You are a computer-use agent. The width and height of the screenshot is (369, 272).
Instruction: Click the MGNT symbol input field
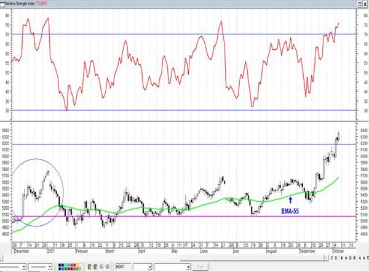[123, 266]
